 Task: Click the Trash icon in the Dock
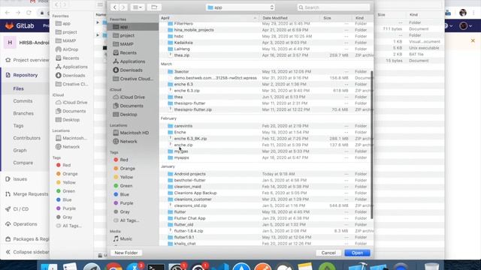pos(432,266)
